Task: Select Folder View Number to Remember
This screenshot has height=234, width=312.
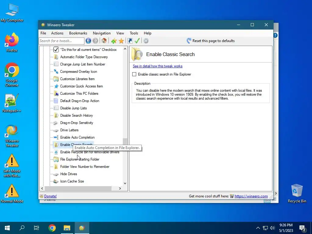Action: point(85,167)
